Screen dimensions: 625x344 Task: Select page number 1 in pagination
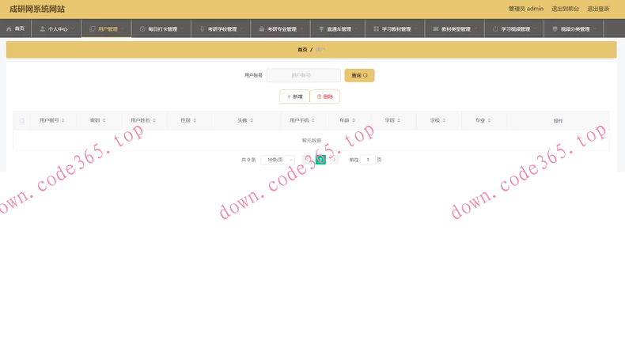(x=321, y=160)
